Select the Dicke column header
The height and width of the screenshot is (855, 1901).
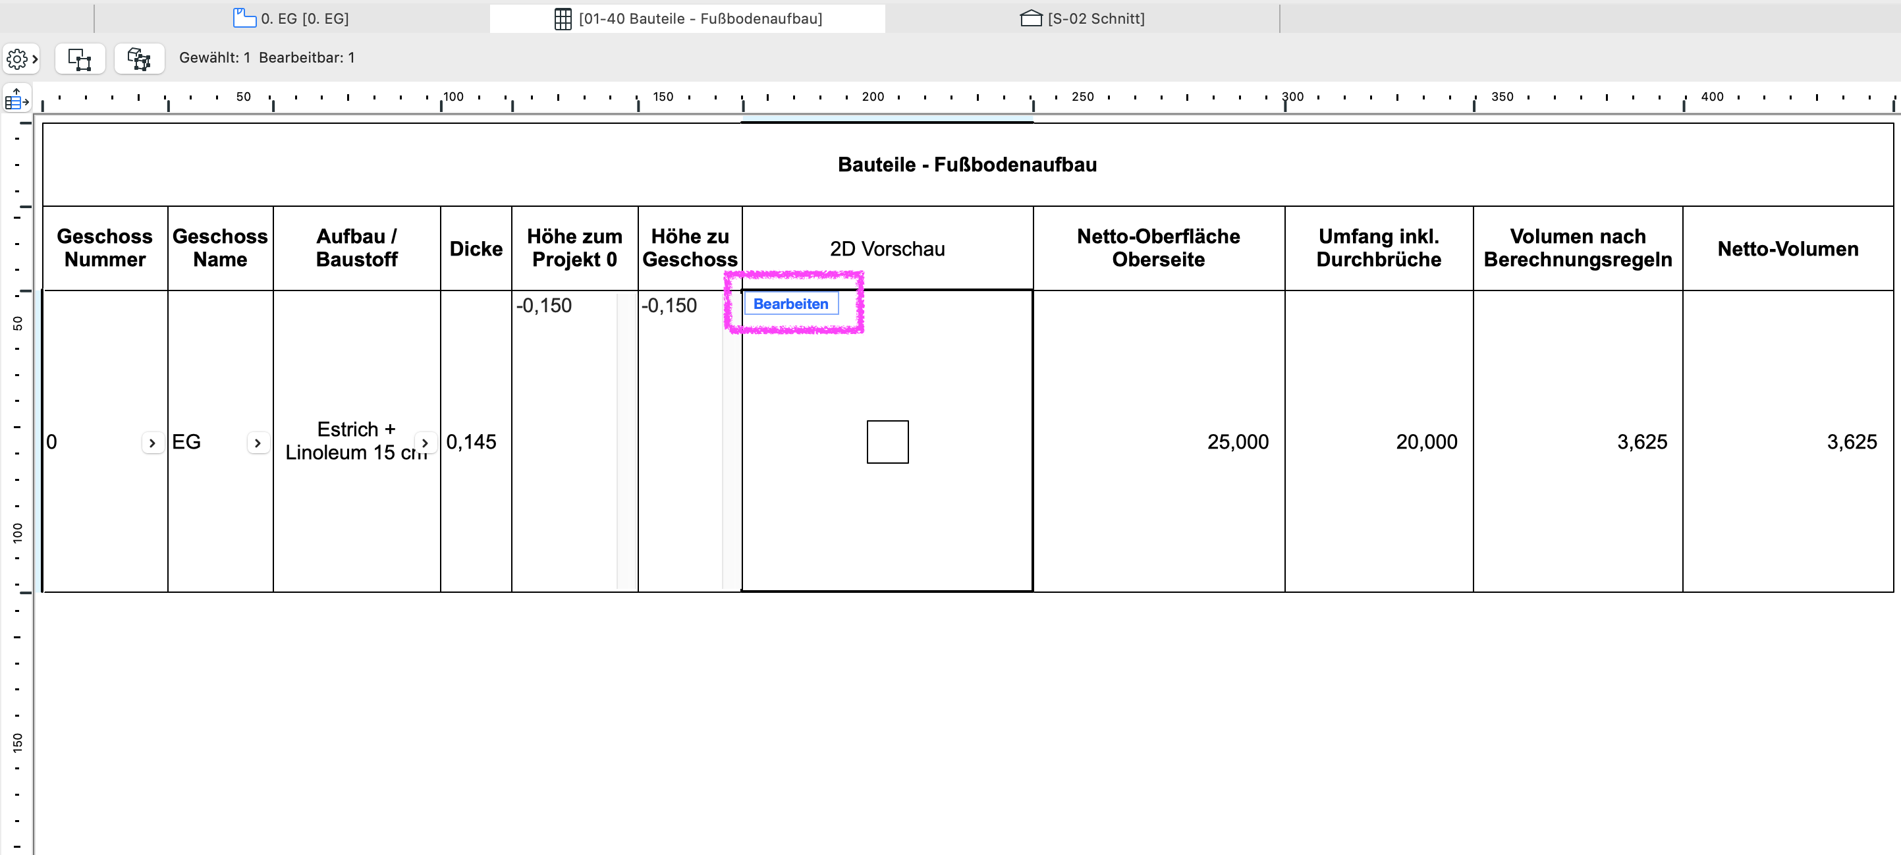tap(476, 248)
